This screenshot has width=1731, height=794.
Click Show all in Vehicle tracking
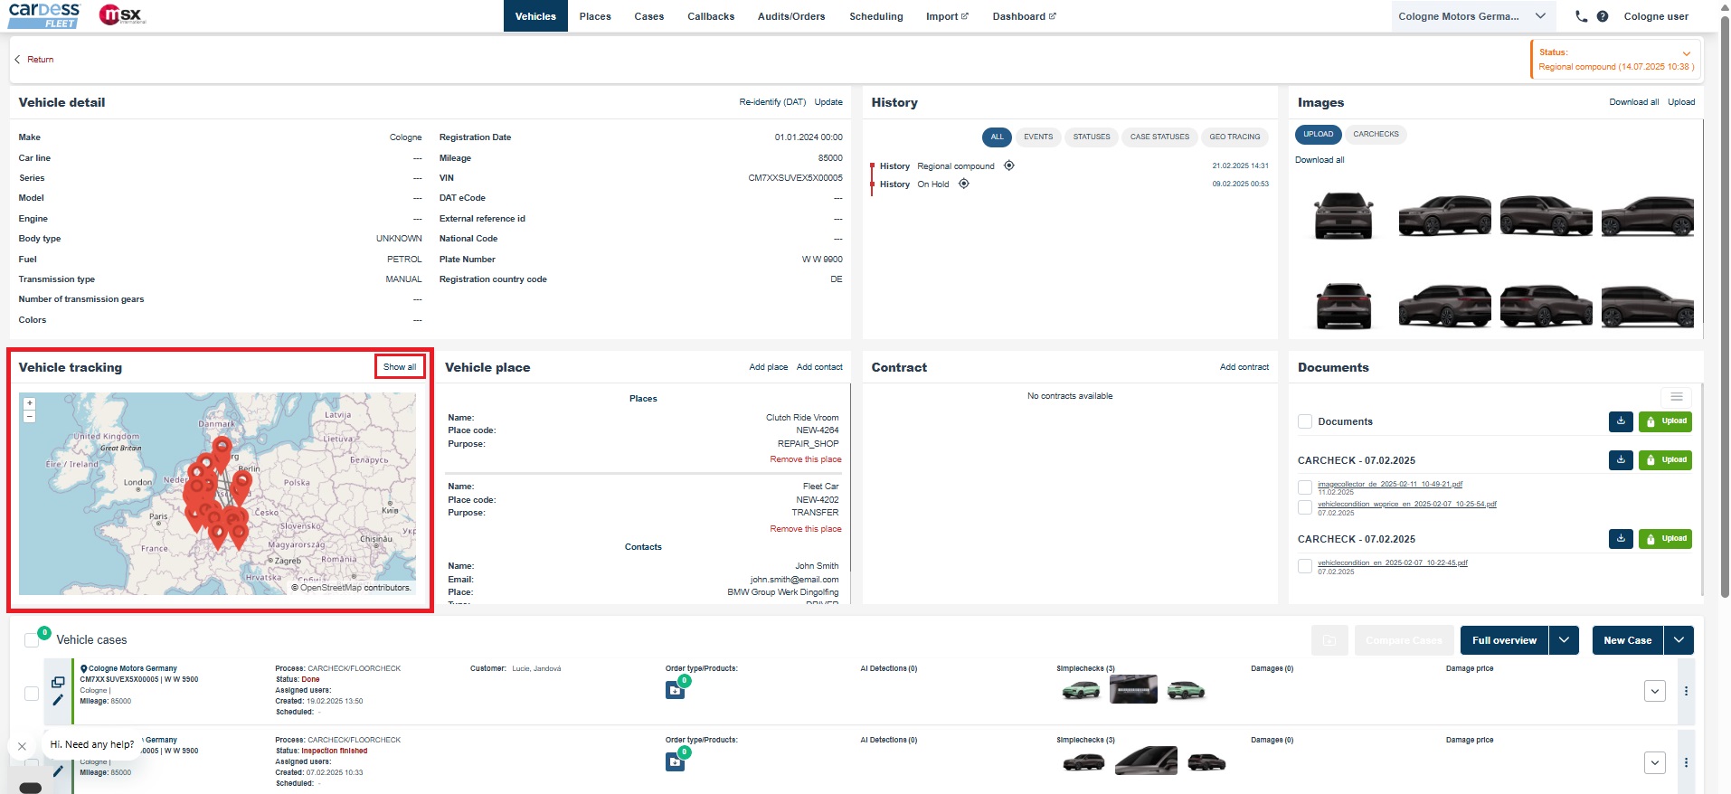(x=400, y=367)
